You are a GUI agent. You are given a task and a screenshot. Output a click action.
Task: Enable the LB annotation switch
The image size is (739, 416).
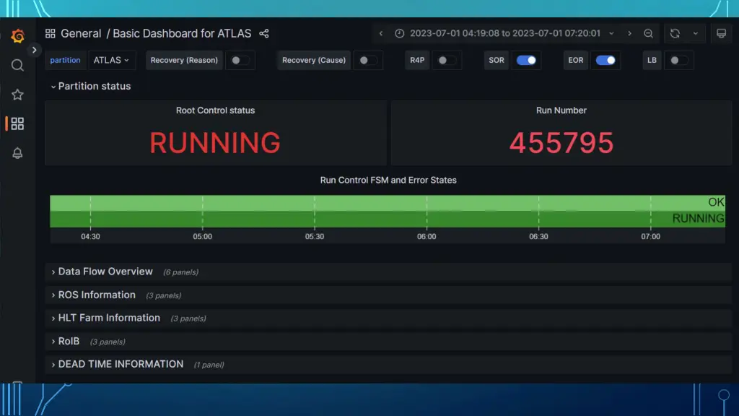pos(679,61)
